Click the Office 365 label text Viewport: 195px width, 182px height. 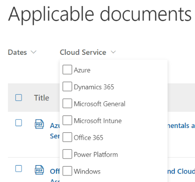(x=89, y=137)
